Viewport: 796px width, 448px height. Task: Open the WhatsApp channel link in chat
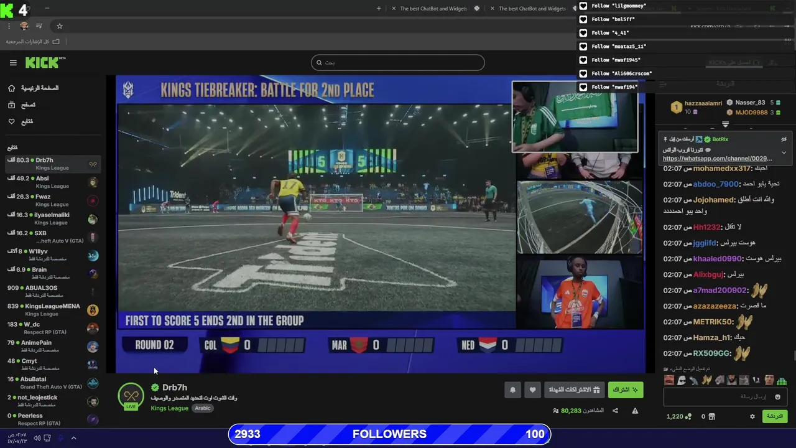tap(717, 159)
